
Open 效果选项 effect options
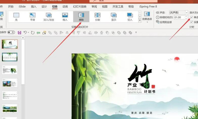(x=147, y=17)
